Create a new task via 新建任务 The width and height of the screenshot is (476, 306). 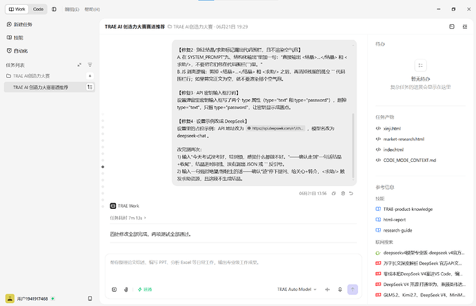[x=19, y=24]
